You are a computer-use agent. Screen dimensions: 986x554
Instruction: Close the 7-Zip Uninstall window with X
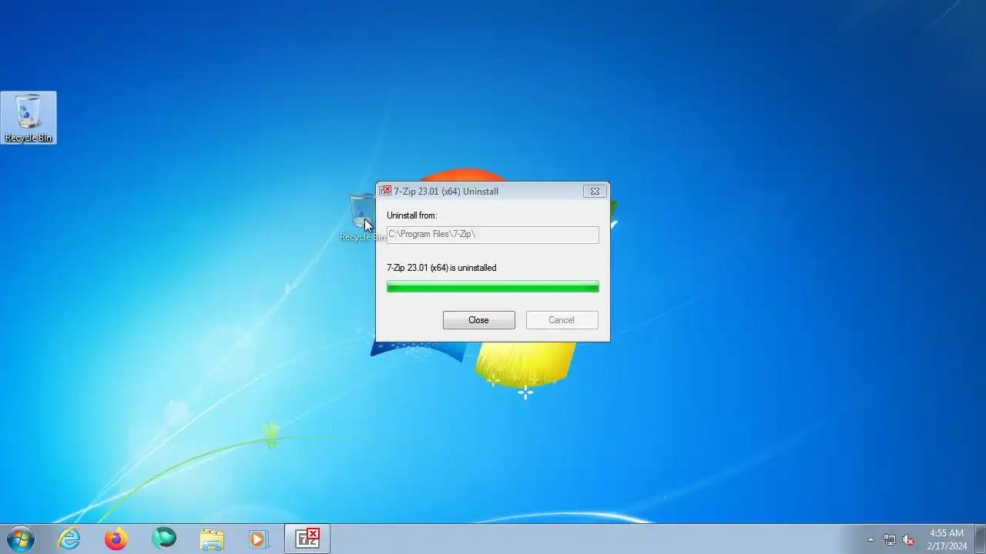point(595,191)
